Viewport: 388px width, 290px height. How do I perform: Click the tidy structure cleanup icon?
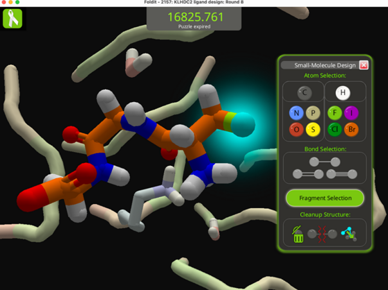349,234
